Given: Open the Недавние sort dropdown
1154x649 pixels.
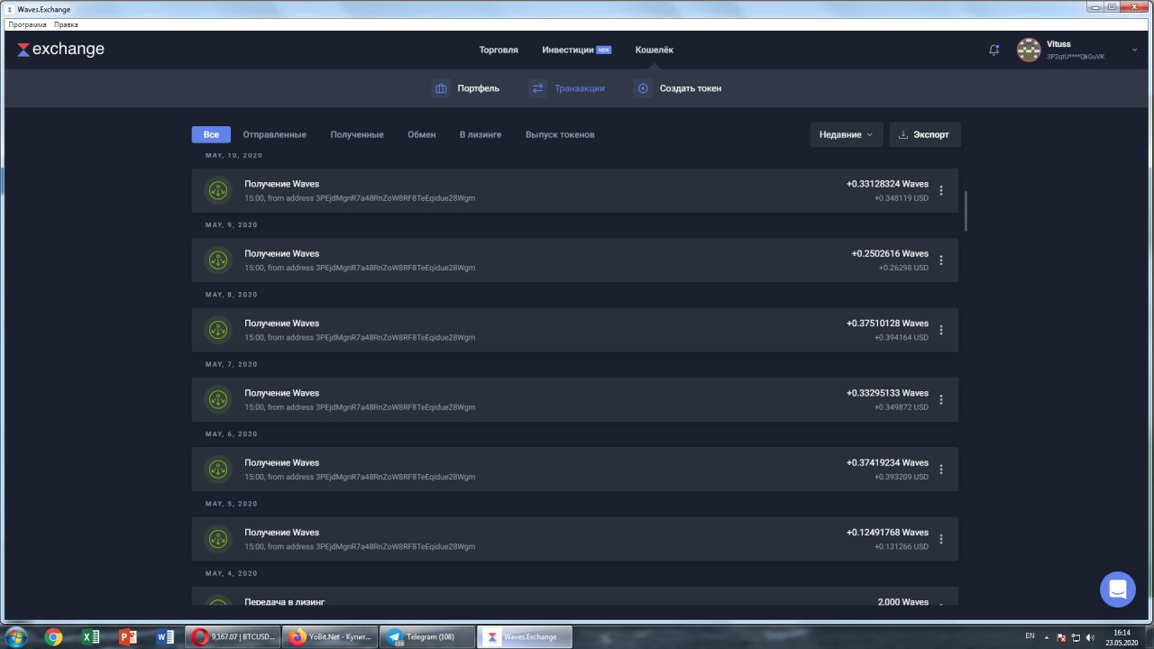Looking at the screenshot, I should pyautogui.click(x=846, y=134).
